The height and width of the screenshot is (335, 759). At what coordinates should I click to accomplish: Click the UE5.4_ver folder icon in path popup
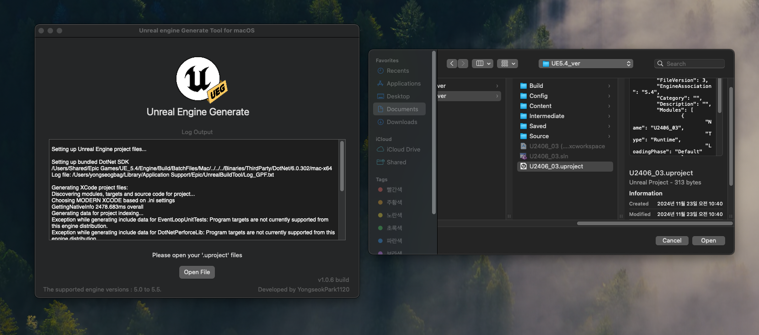point(545,64)
